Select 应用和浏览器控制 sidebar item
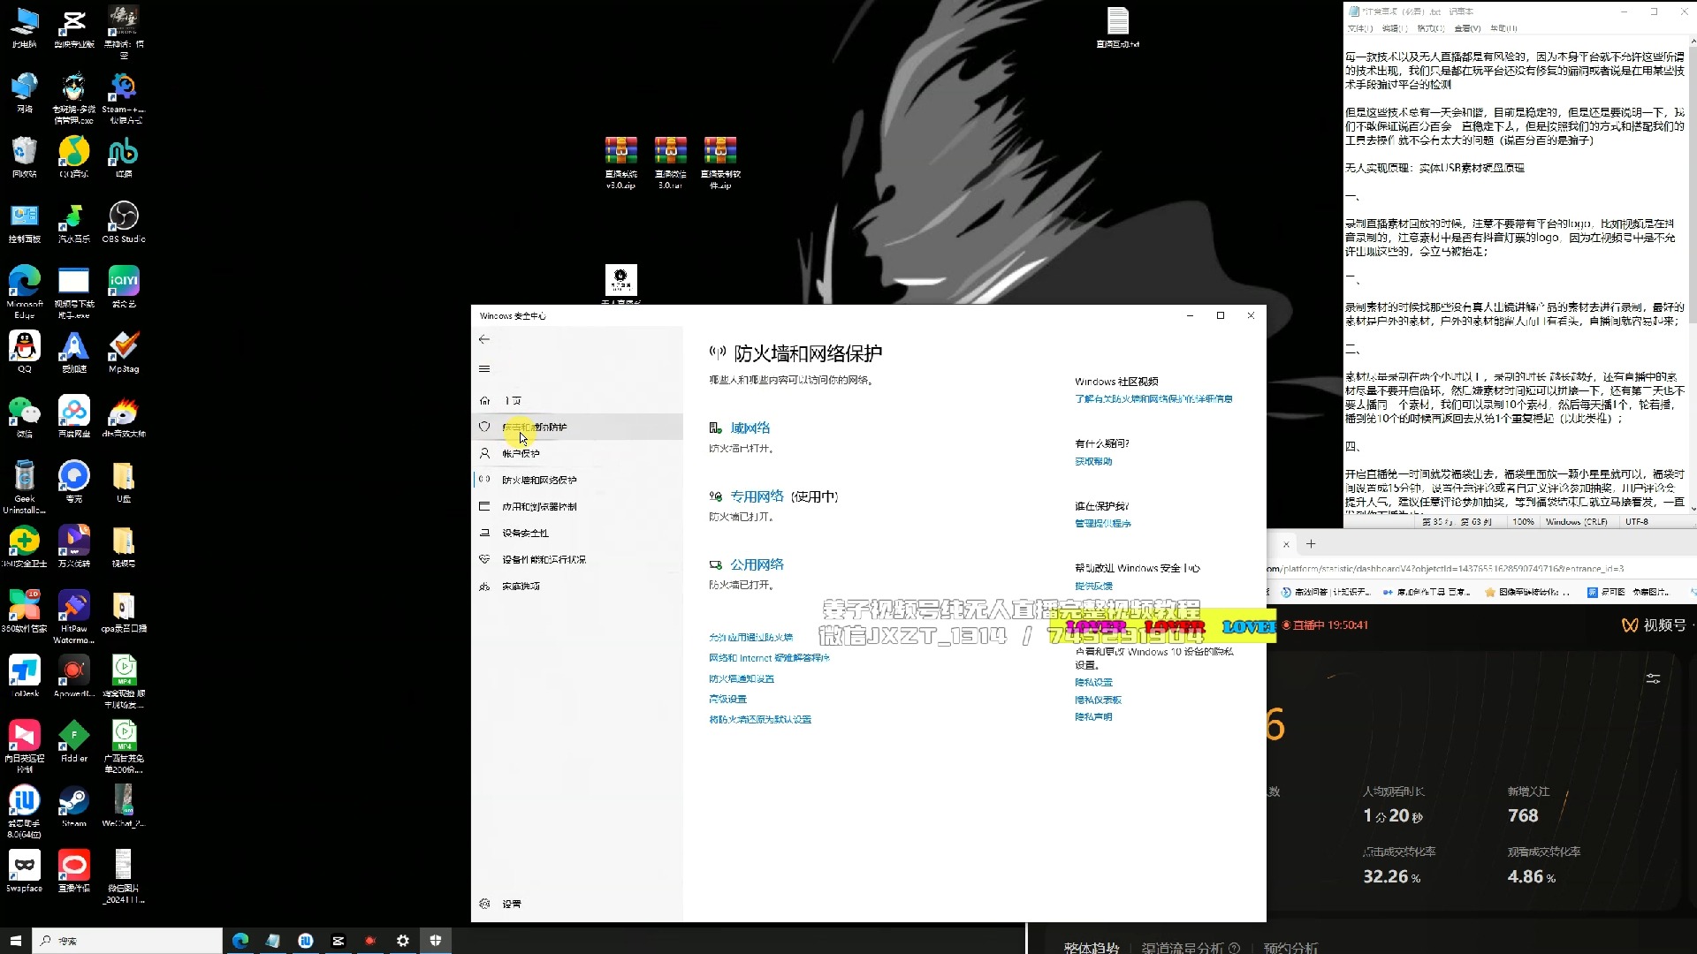Image resolution: width=1697 pixels, height=954 pixels. pyautogui.click(x=577, y=506)
